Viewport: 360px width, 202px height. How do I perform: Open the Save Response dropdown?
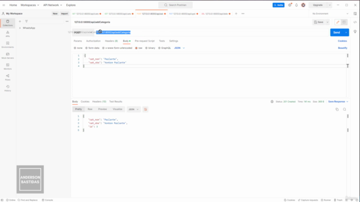click(x=338, y=102)
